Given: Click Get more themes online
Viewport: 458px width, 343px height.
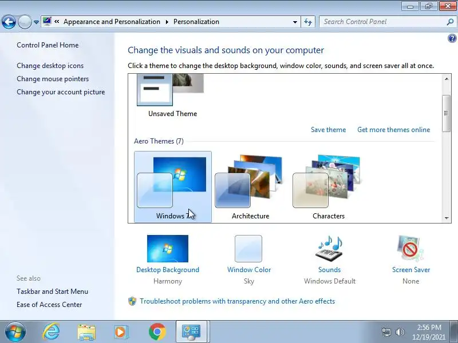Looking at the screenshot, I should click(393, 130).
